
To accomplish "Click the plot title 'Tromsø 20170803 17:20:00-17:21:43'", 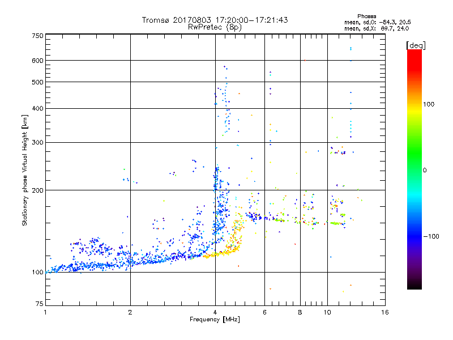I will [x=215, y=20].
